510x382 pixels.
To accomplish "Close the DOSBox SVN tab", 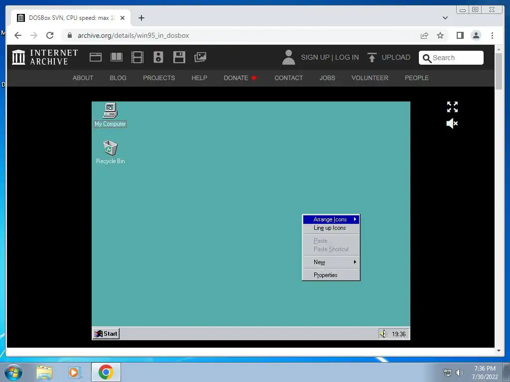I will (x=123, y=18).
